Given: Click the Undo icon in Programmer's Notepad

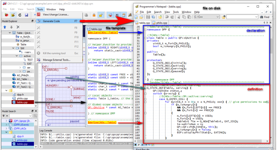Looking at the screenshot, I should click(167, 17).
